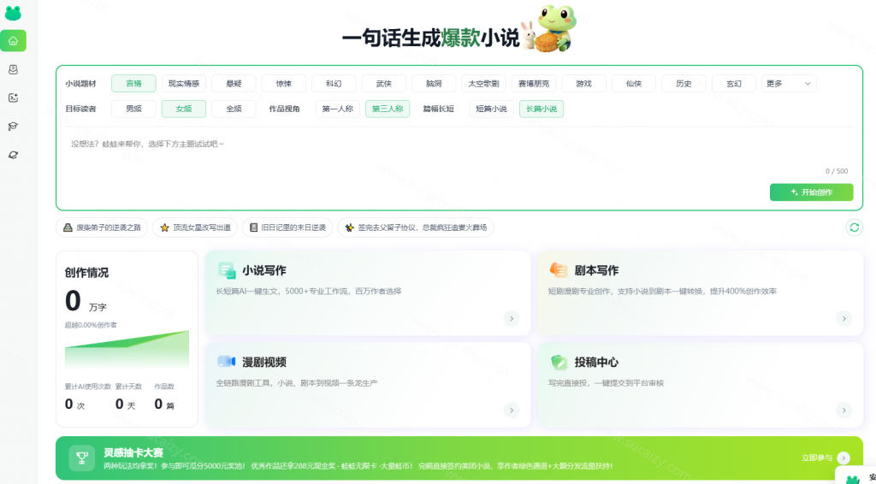Image resolution: width=876 pixels, height=484 pixels.
Task: Click the 漫剧视频 camera icon
Action: pyautogui.click(x=226, y=361)
